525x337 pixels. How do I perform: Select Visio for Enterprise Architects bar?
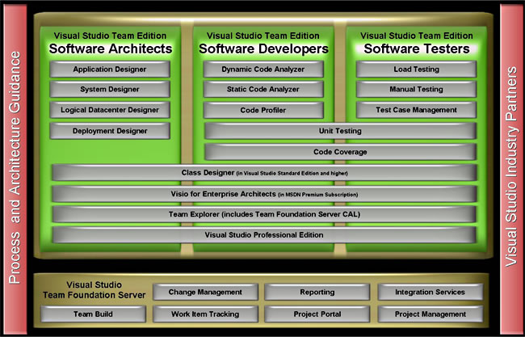[264, 194]
